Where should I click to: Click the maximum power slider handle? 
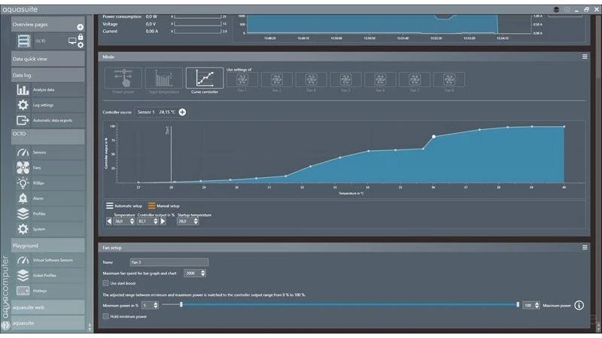pyautogui.click(x=518, y=305)
